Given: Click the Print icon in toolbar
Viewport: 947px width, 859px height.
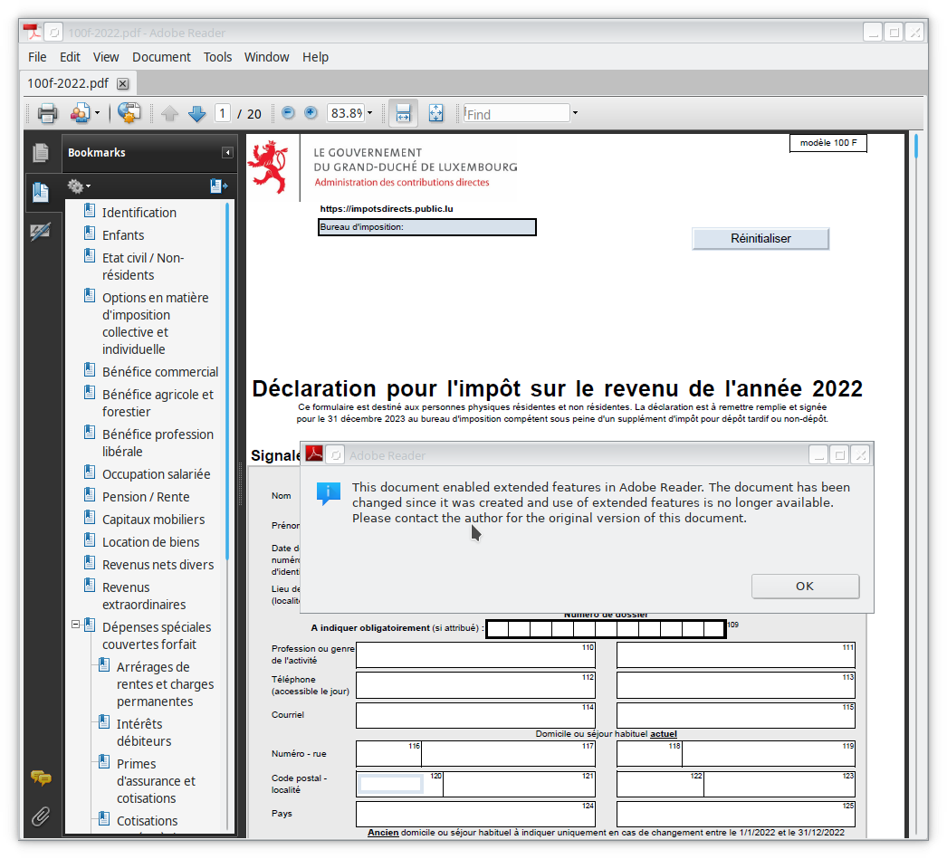Looking at the screenshot, I should click(x=47, y=113).
